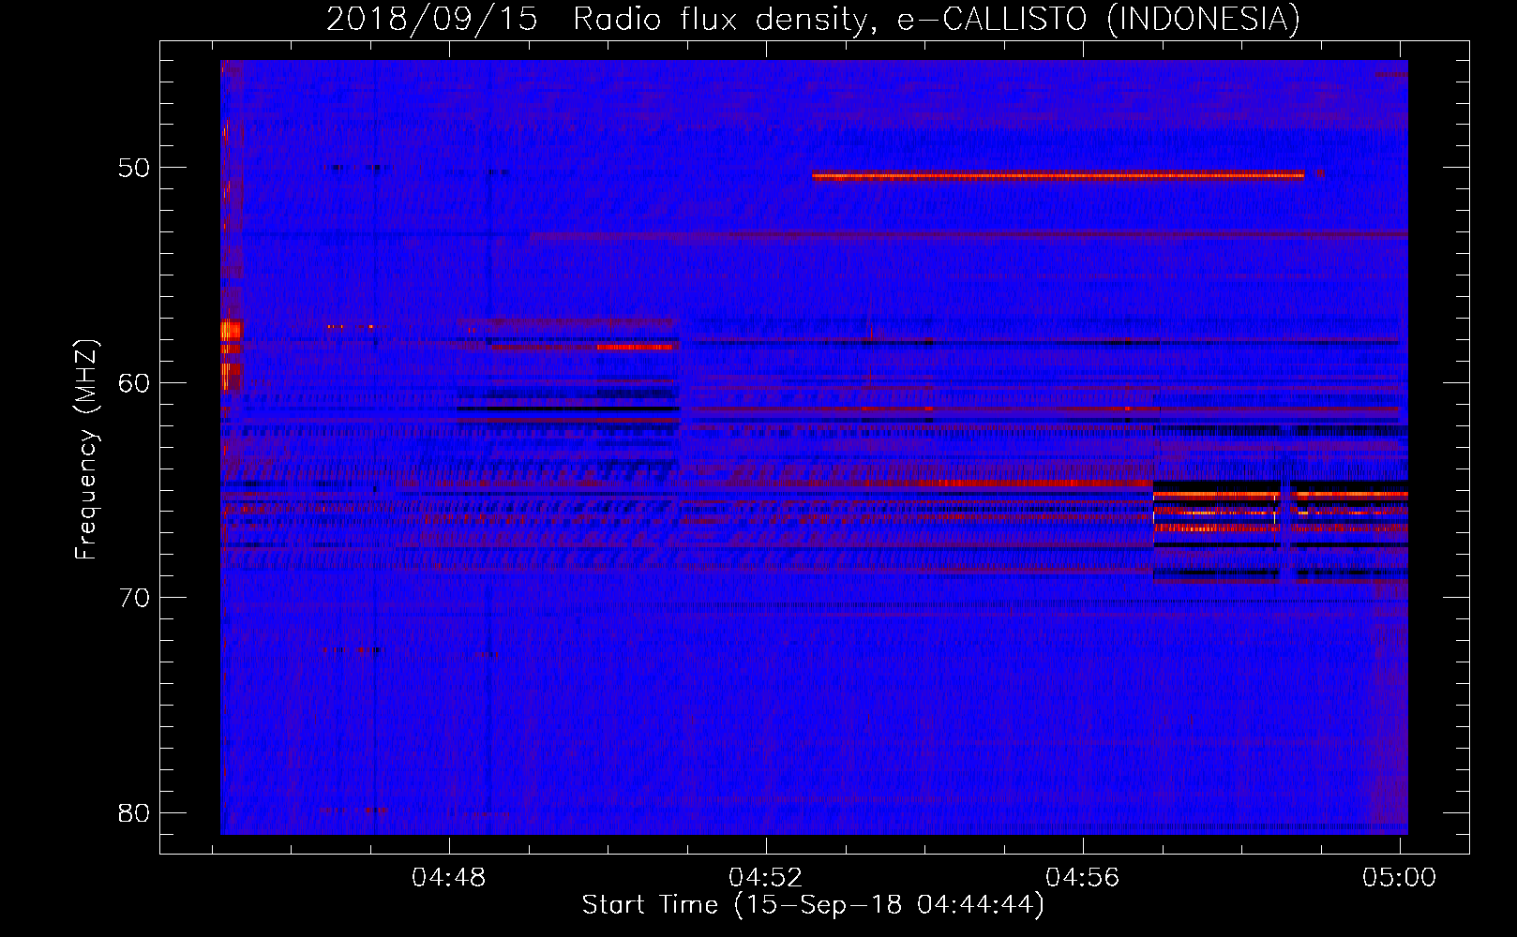Image resolution: width=1517 pixels, height=937 pixels.
Task: Click the "Start Time (15-Sep-18 04:44:44)" label
Action: click(x=813, y=905)
